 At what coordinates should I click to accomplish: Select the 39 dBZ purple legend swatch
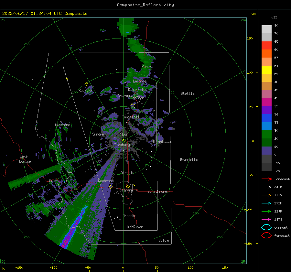[266, 110]
